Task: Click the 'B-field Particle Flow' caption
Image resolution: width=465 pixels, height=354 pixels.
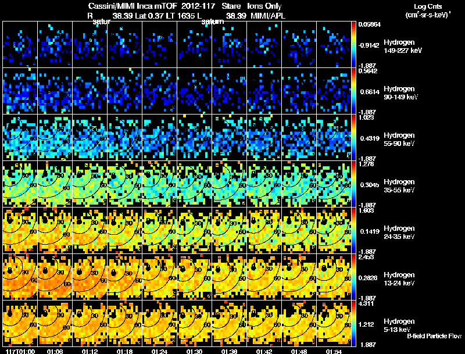Action: (x=434, y=336)
